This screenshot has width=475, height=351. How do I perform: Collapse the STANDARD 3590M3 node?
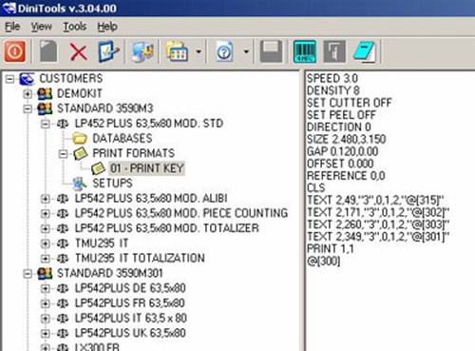coord(28,108)
